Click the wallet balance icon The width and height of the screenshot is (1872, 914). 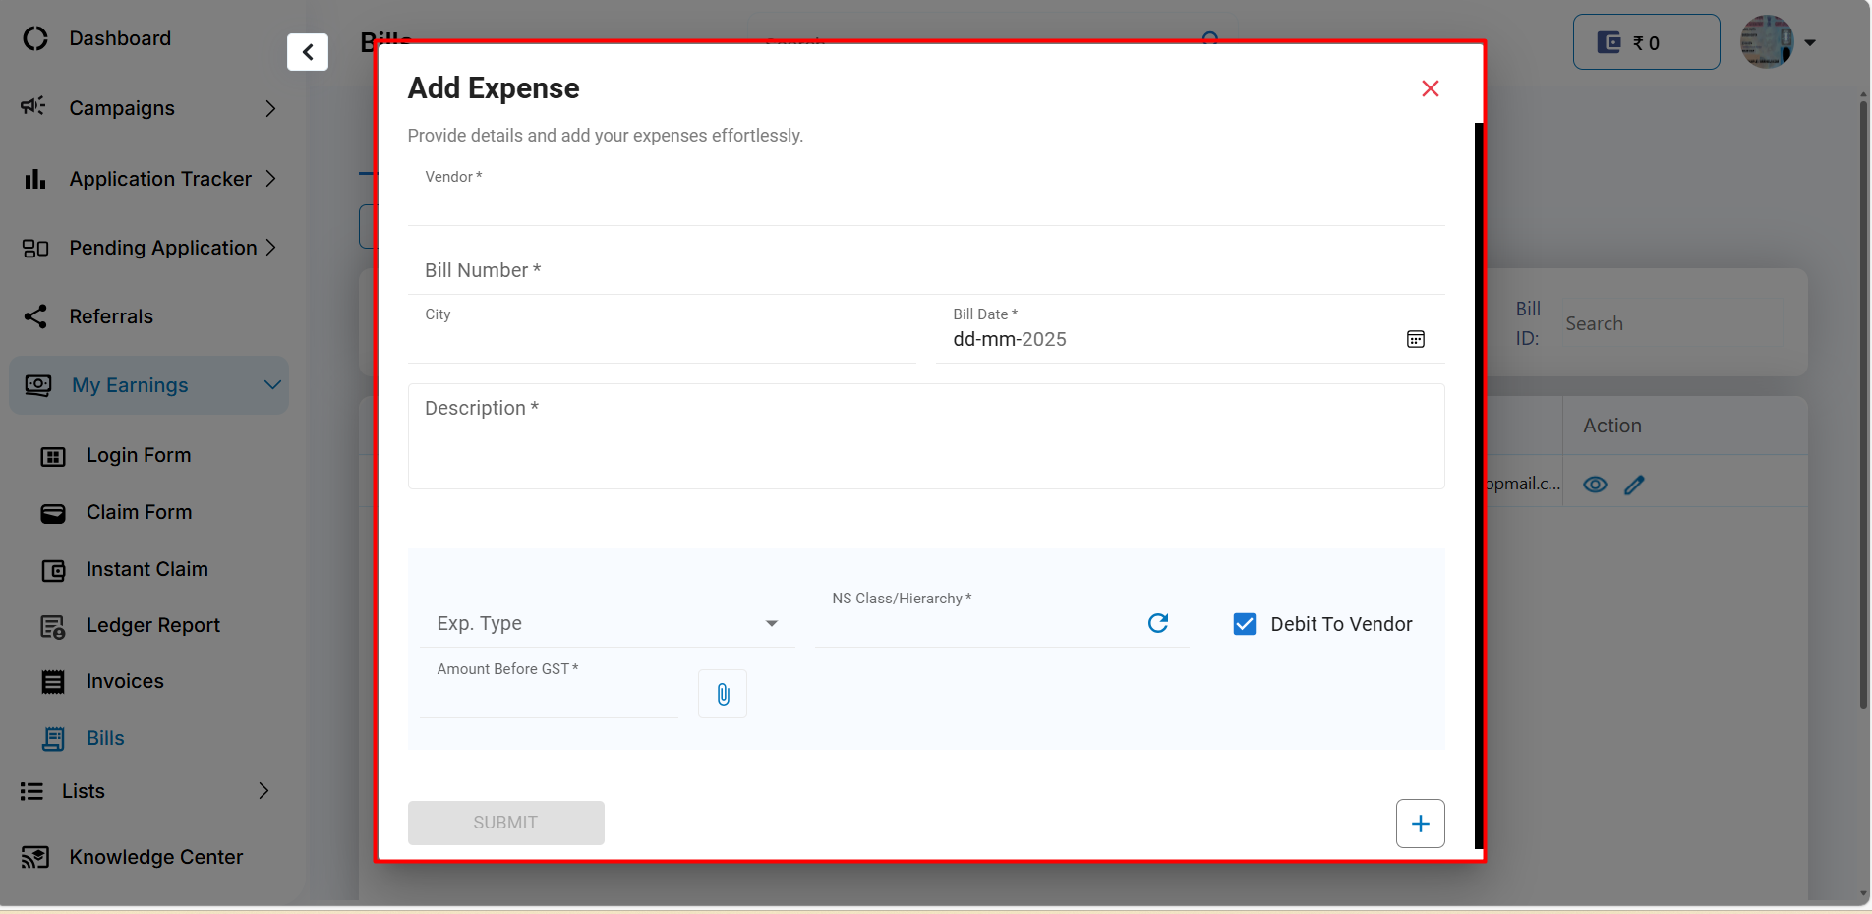pos(1609,42)
